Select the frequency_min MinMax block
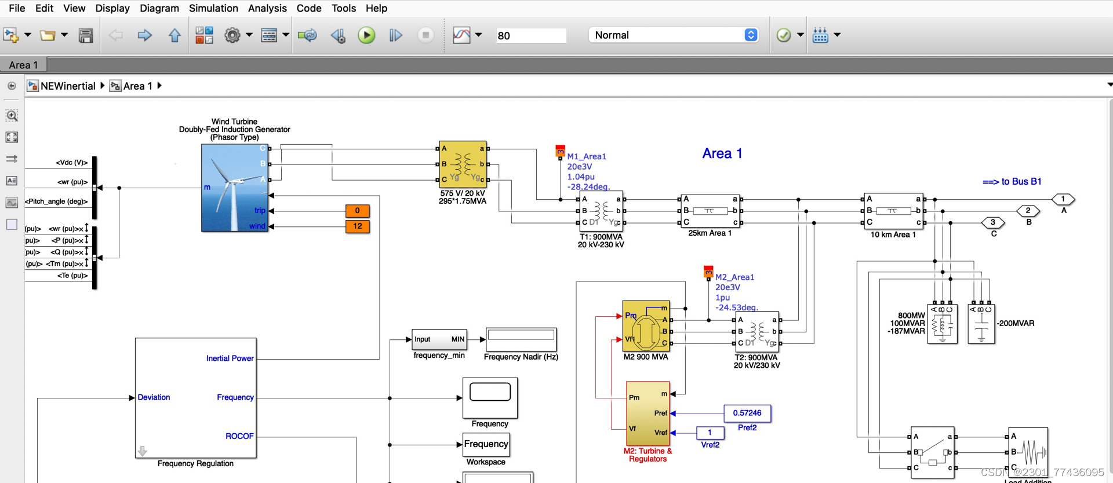This screenshot has width=1113, height=483. [439, 339]
